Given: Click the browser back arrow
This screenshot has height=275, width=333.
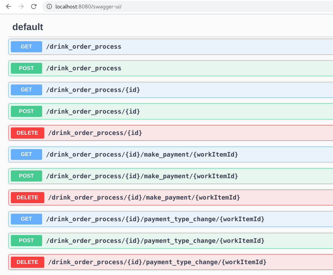Looking at the screenshot, I should 8,6.
